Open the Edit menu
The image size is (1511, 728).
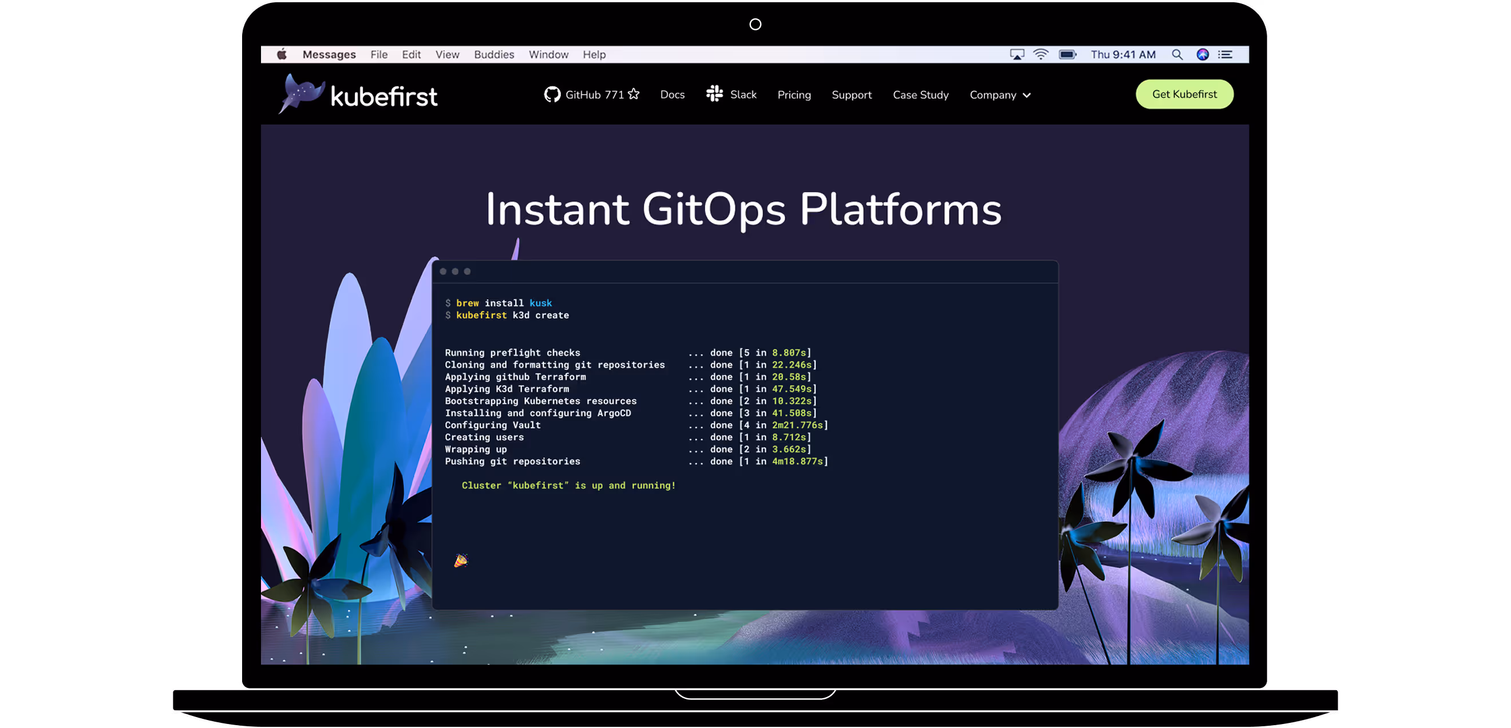[411, 54]
